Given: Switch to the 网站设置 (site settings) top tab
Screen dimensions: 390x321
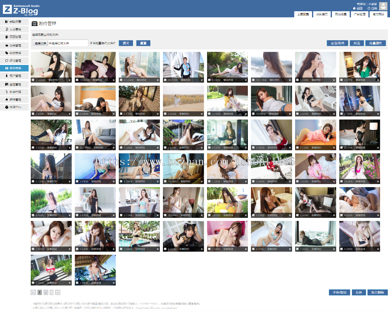Looking at the screenshot, I should [x=340, y=14].
